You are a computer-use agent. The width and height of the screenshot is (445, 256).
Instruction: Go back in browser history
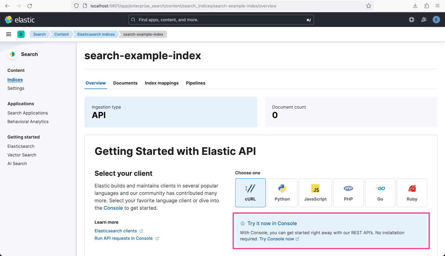pyautogui.click(x=7, y=6)
